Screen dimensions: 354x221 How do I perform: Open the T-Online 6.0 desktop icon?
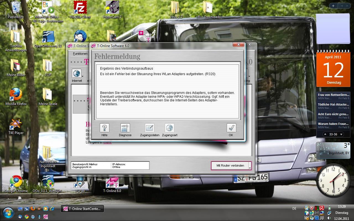point(112,182)
